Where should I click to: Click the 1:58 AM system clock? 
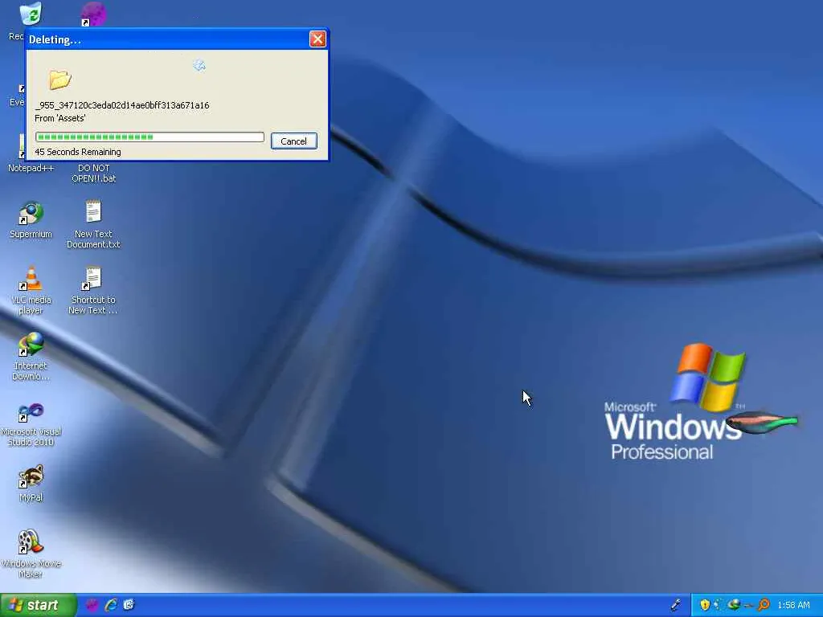tap(793, 605)
